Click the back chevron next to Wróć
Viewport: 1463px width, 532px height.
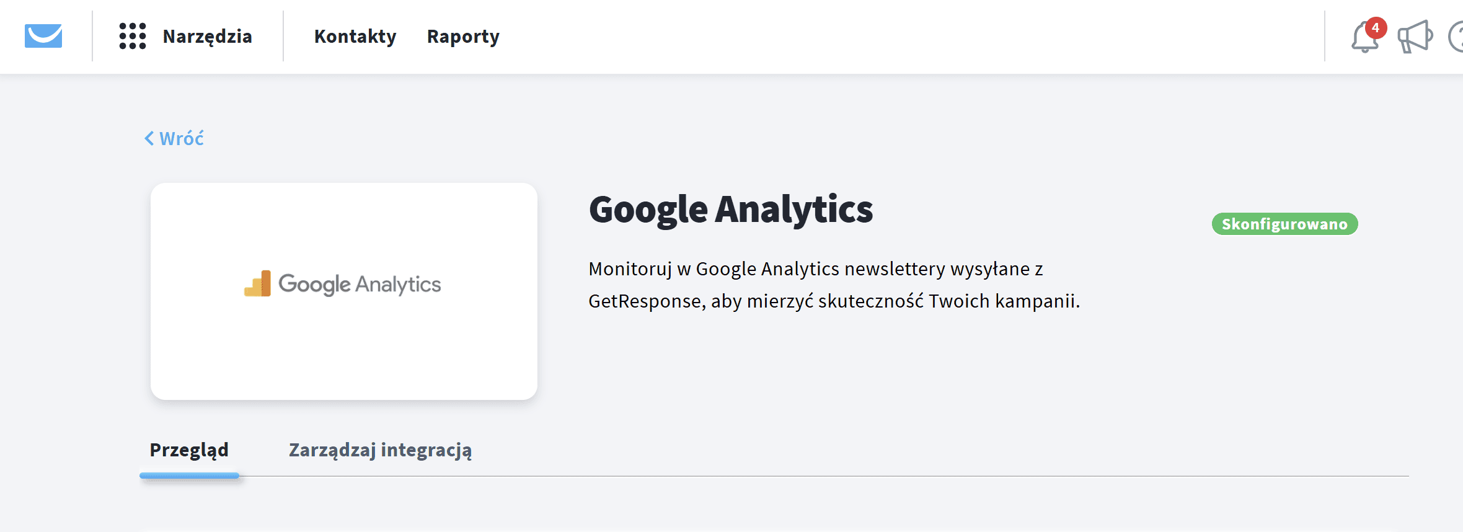tap(148, 138)
